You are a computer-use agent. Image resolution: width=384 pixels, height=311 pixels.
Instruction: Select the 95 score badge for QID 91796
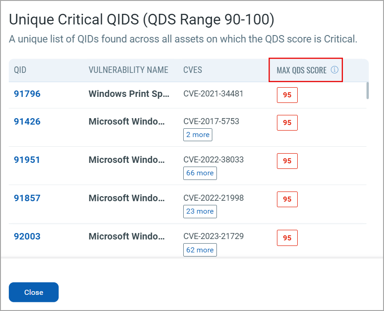pos(287,95)
